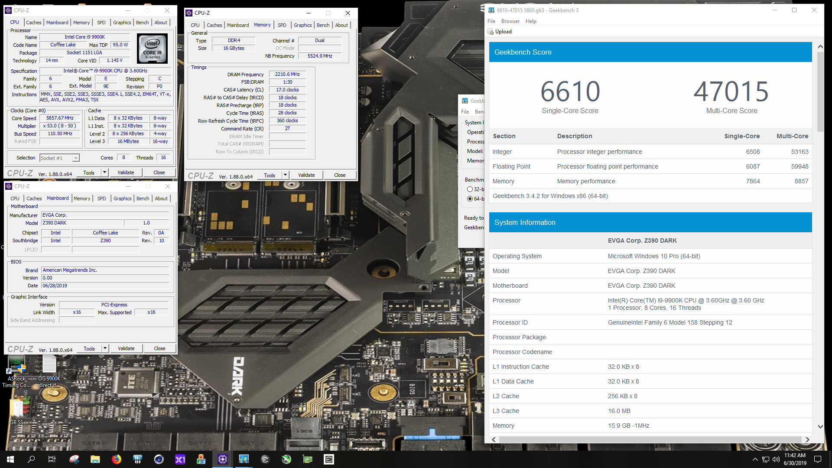Click Tools button in Mainboard CPU-Z window
The width and height of the screenshot is (832, 468).
[x=89, y=348]
